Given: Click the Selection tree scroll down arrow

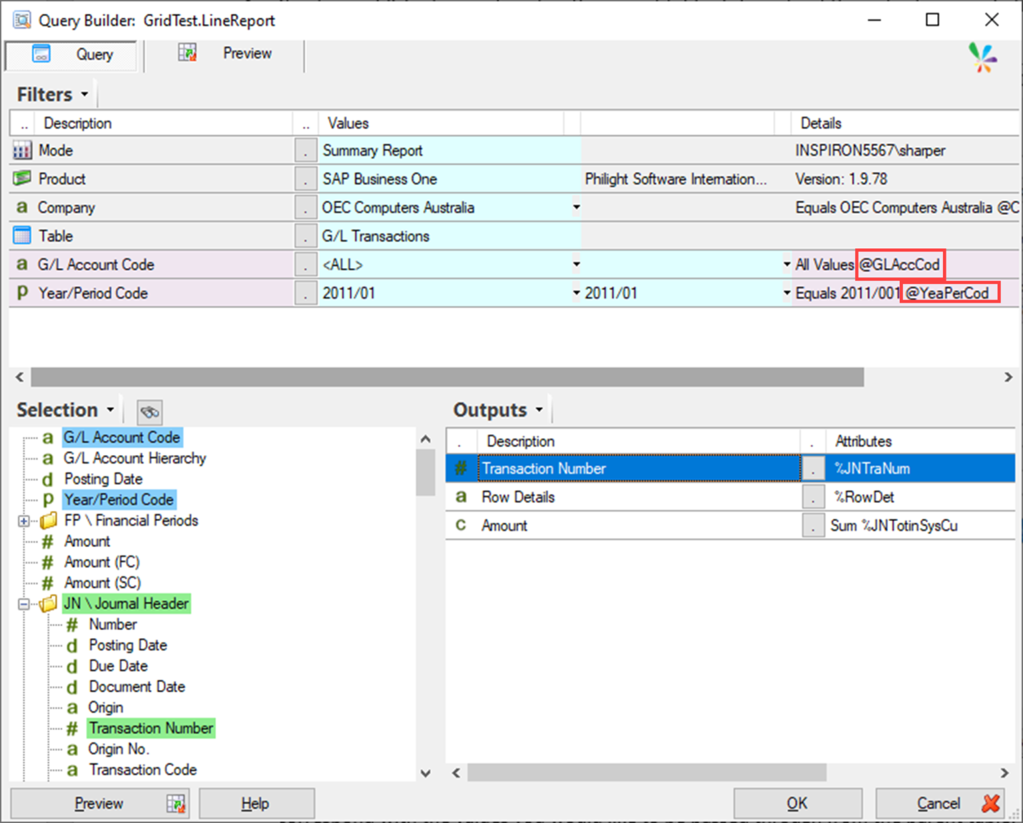Looking at the screenshot, I should click(x=426, y=773).
